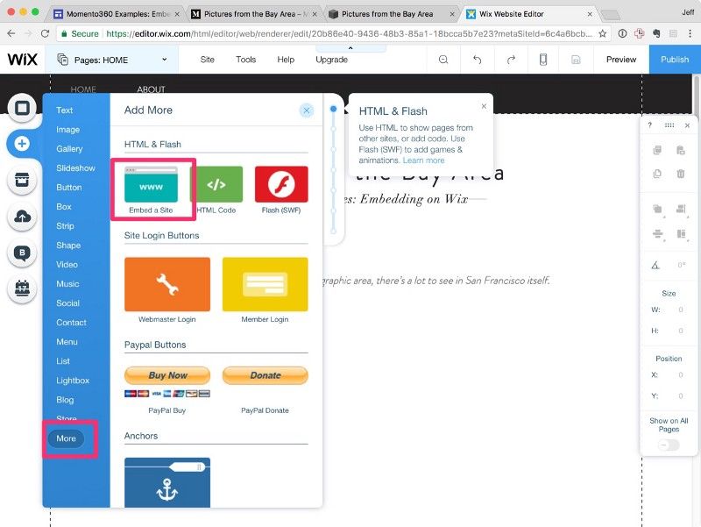The width and height of the screenshot is (701, 527).
Task: Click the Preview button
Action: coord(621,60)
